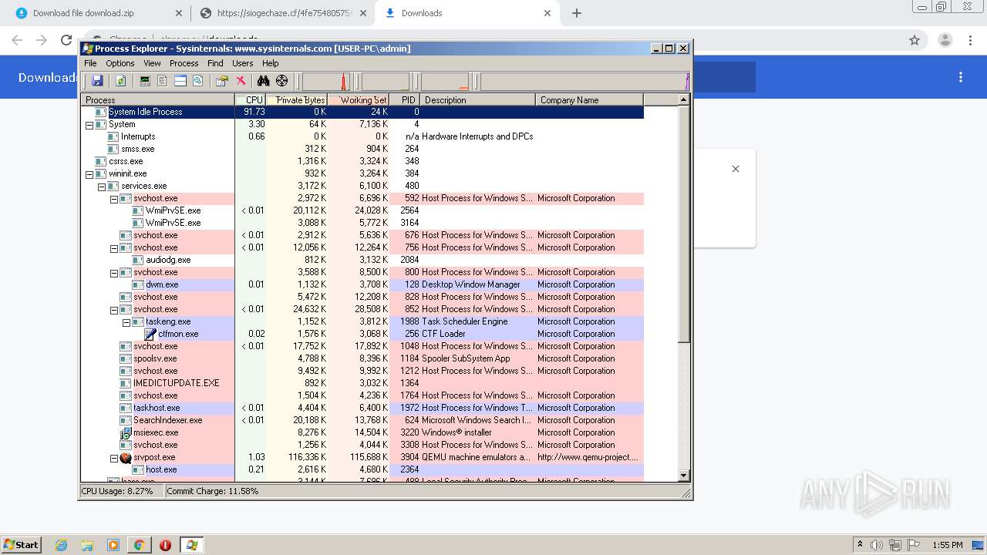Screen dimensions: 987x555
Task: Collapse svchost.exe PID 756 node
Action: pos(114,247)
